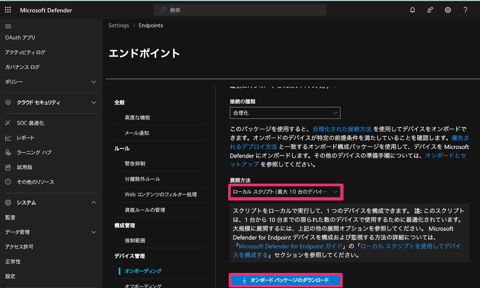Open the app launcher grid icon
This screenshot has height=288, width=480.
[8, 10]
